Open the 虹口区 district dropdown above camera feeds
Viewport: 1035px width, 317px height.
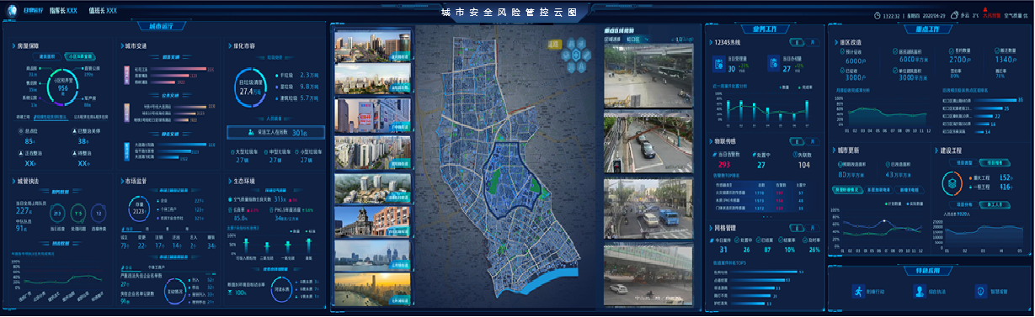(638, 39)
